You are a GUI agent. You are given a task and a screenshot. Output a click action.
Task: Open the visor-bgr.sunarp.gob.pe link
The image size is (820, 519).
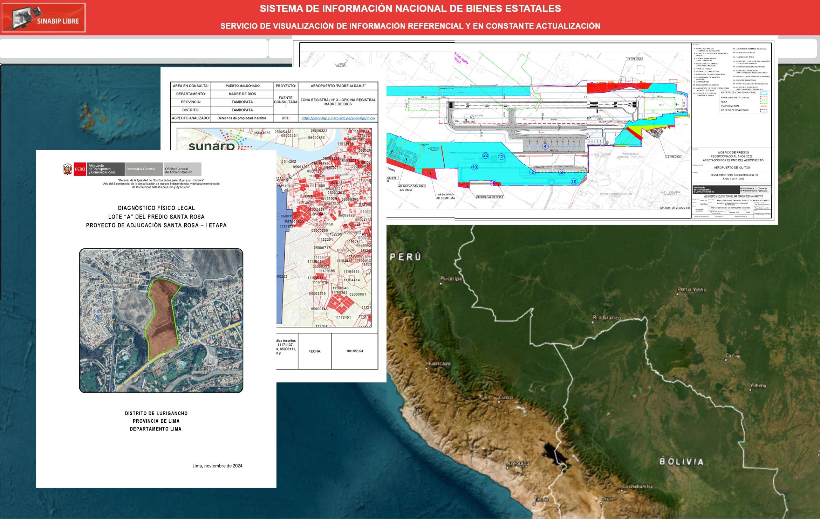pyautogui.click(x=338, y=118)
